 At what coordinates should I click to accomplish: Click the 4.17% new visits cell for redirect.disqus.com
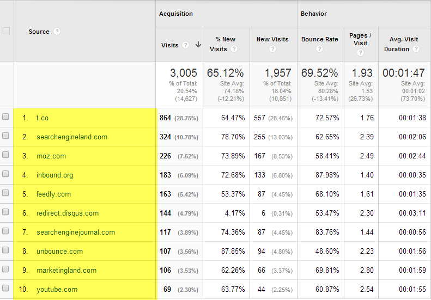[234, 213]
